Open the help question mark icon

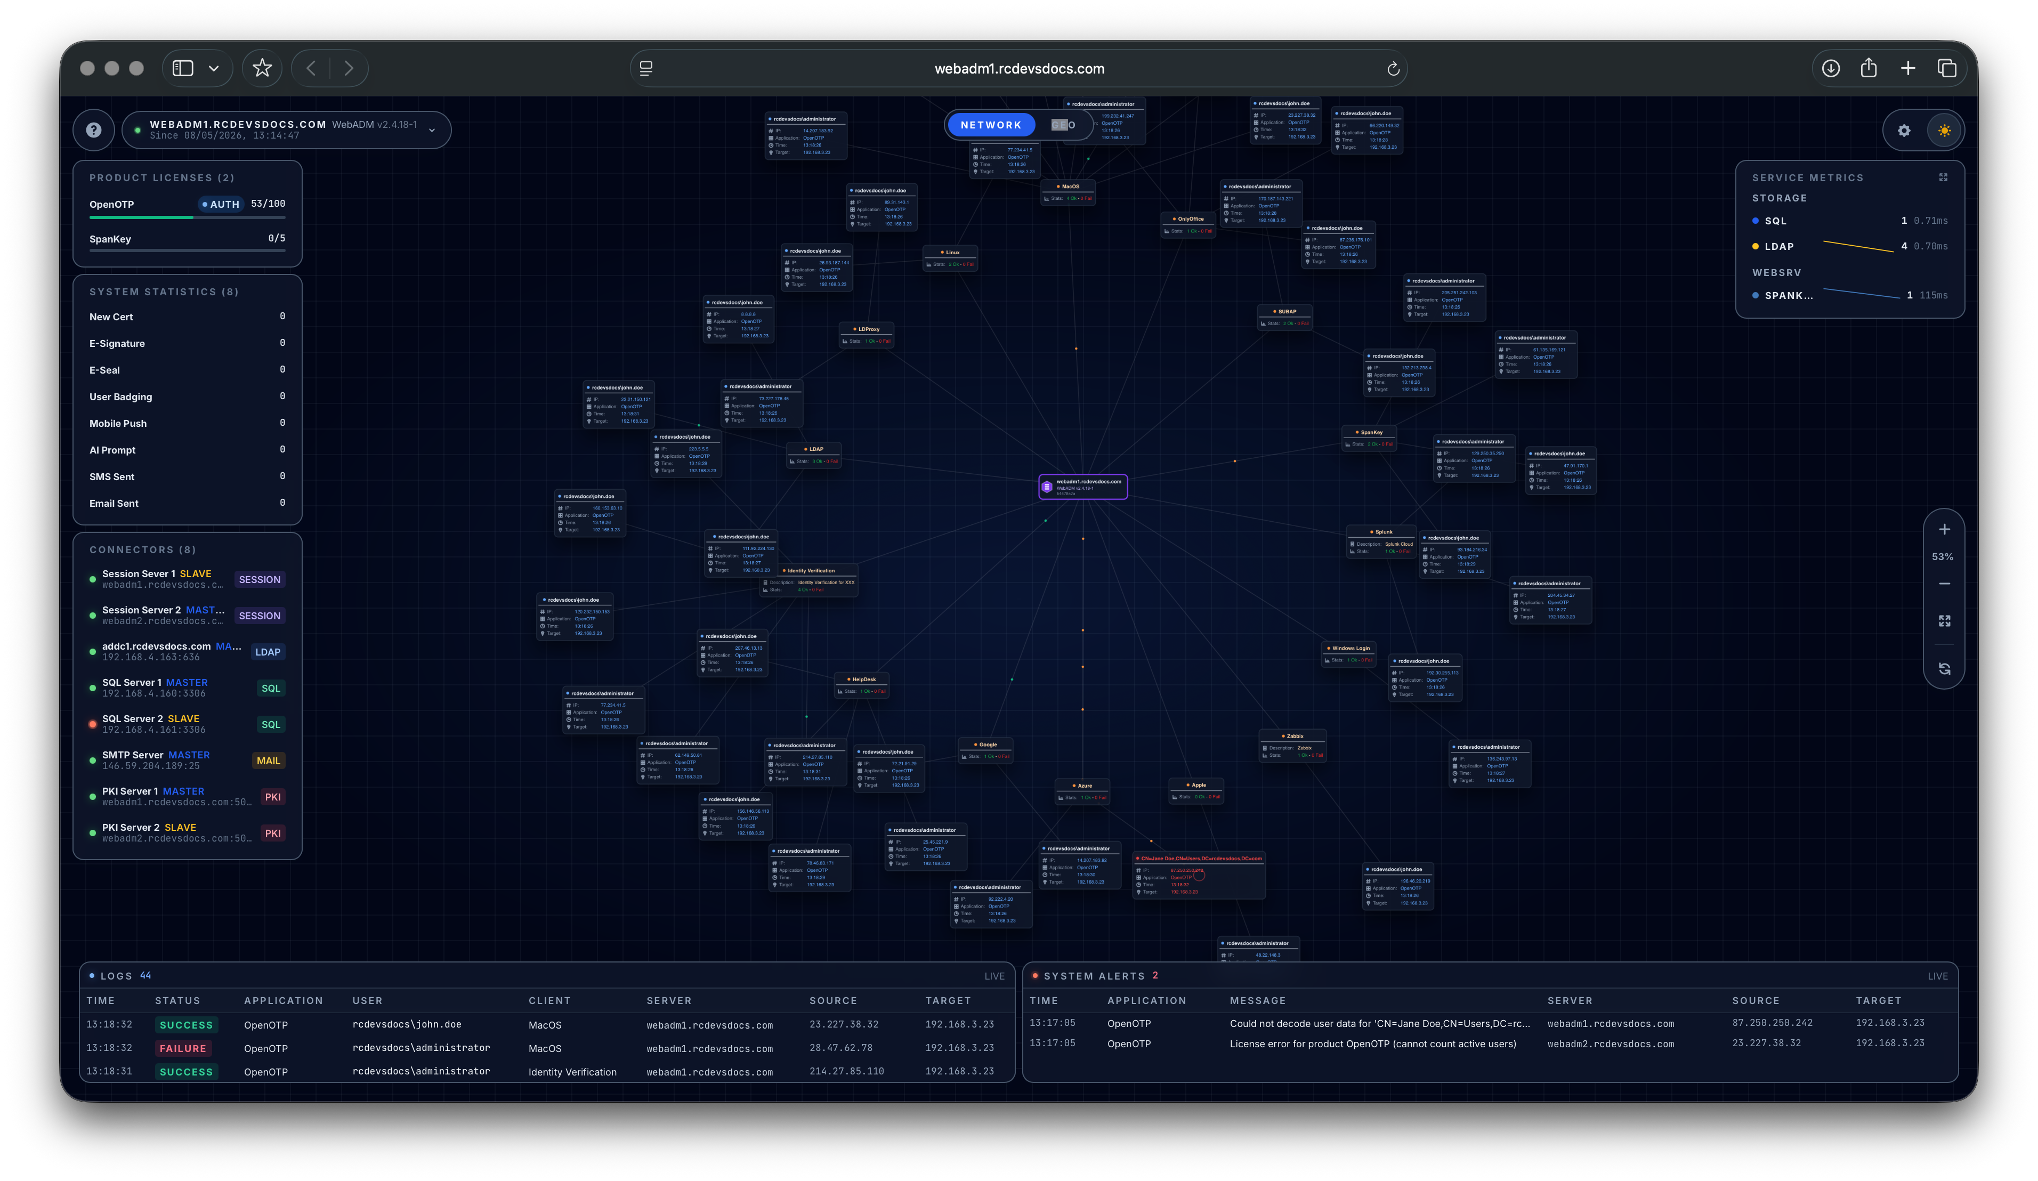click(94, 130)
